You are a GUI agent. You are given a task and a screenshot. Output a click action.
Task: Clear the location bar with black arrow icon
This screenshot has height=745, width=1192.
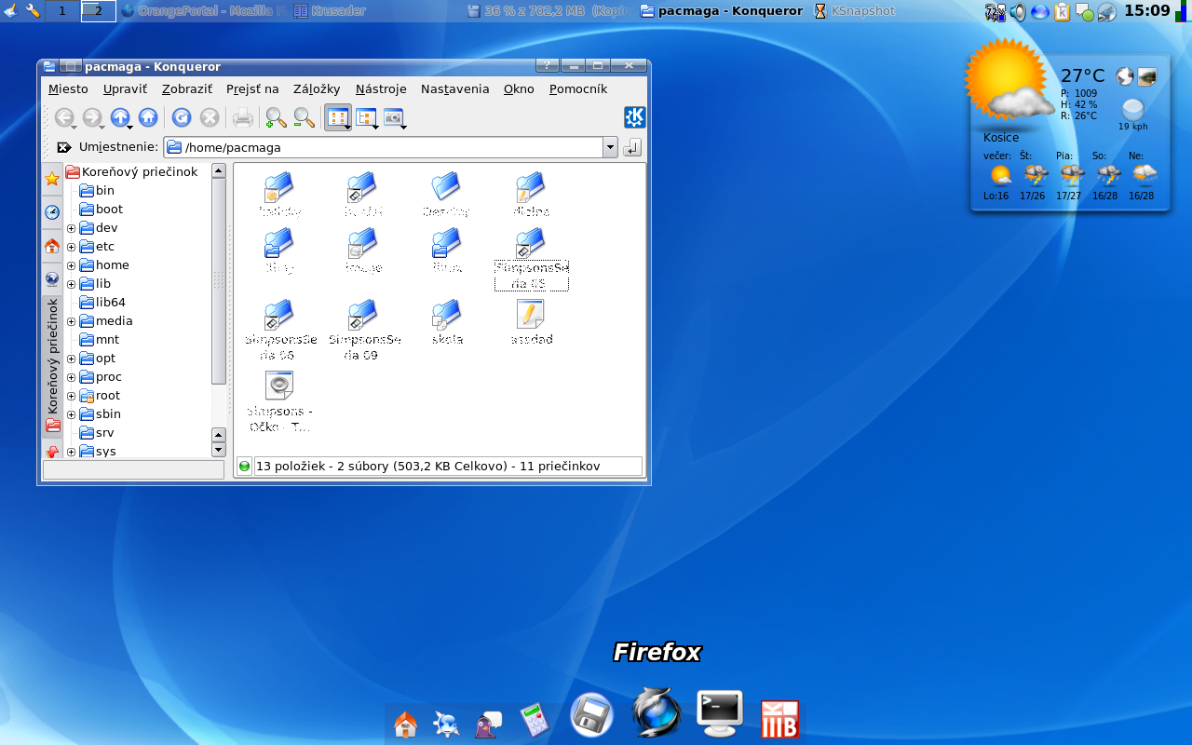click(64, 147)
